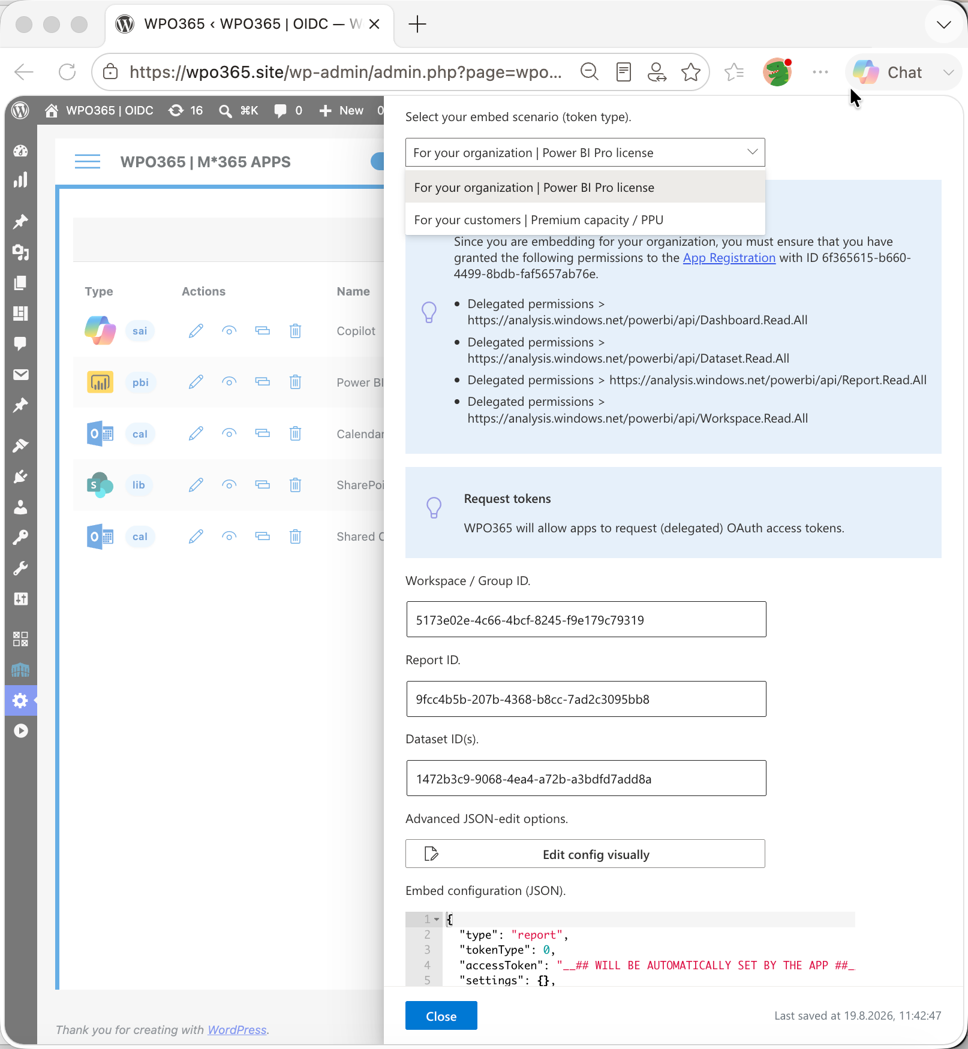Collapse JSON line 1 fold arrow
The height and width of the screenshot is (1049, 968).
coord(437,920)
